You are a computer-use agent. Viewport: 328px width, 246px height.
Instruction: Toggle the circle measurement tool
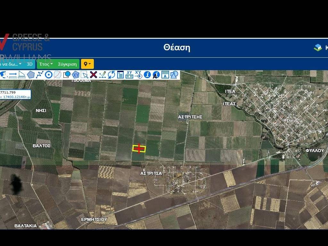[x=48, y=75]
